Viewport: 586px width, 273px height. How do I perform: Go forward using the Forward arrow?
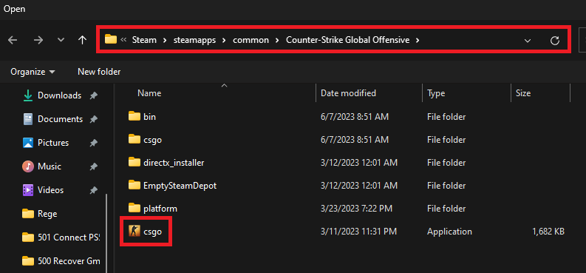[38, 40]
